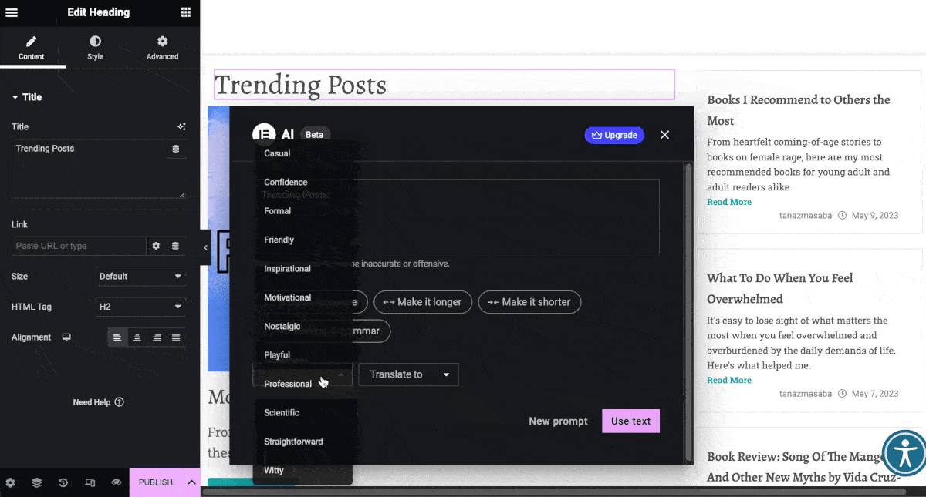This screenshot has height=497, width=926.
Task: Click the Use text button
Action: pyautogui.click(x=630, y=421)
